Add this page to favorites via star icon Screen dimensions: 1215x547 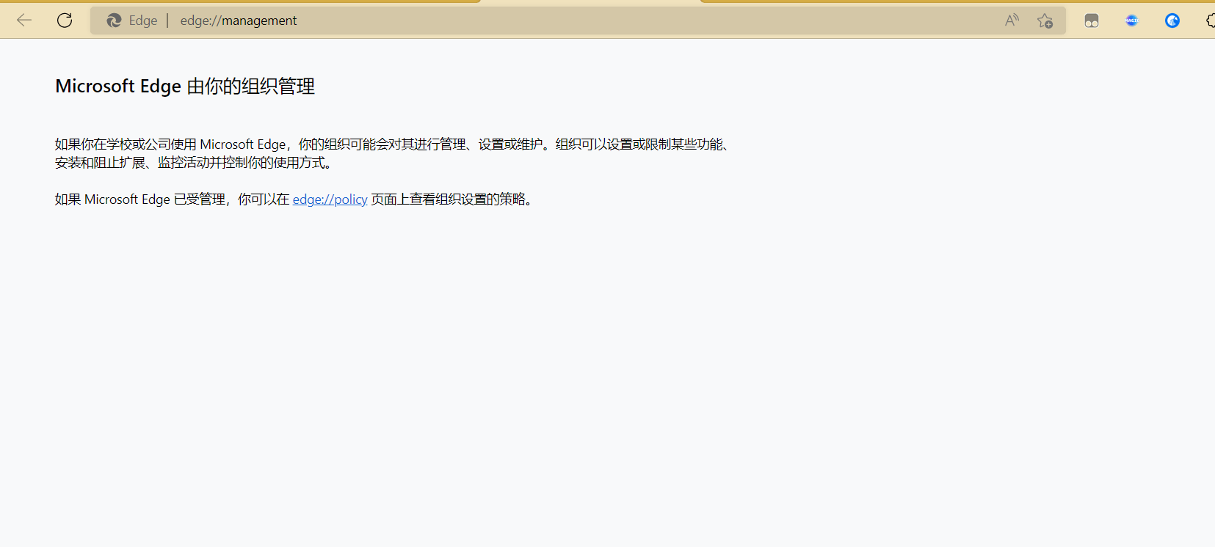coord(1045,21)
